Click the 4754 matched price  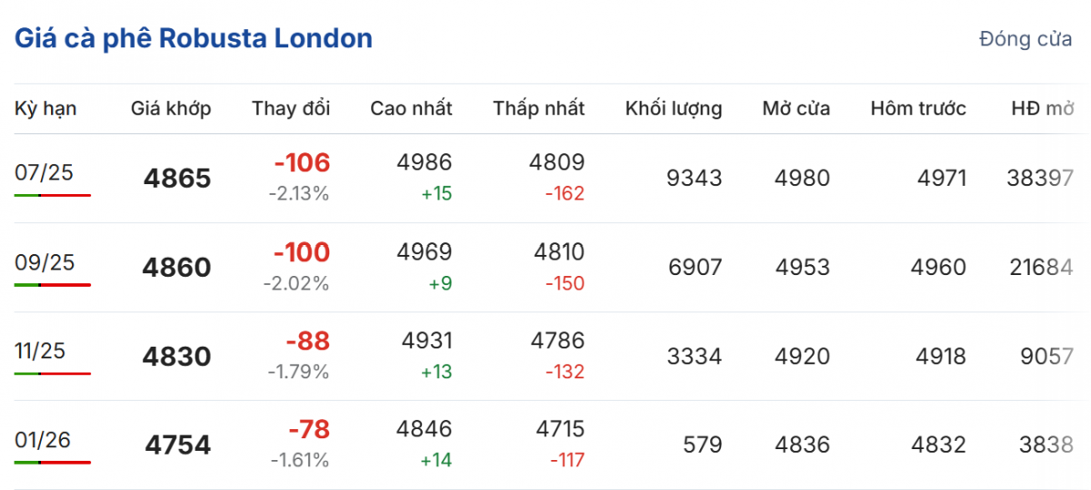click(x=177, y=446)
